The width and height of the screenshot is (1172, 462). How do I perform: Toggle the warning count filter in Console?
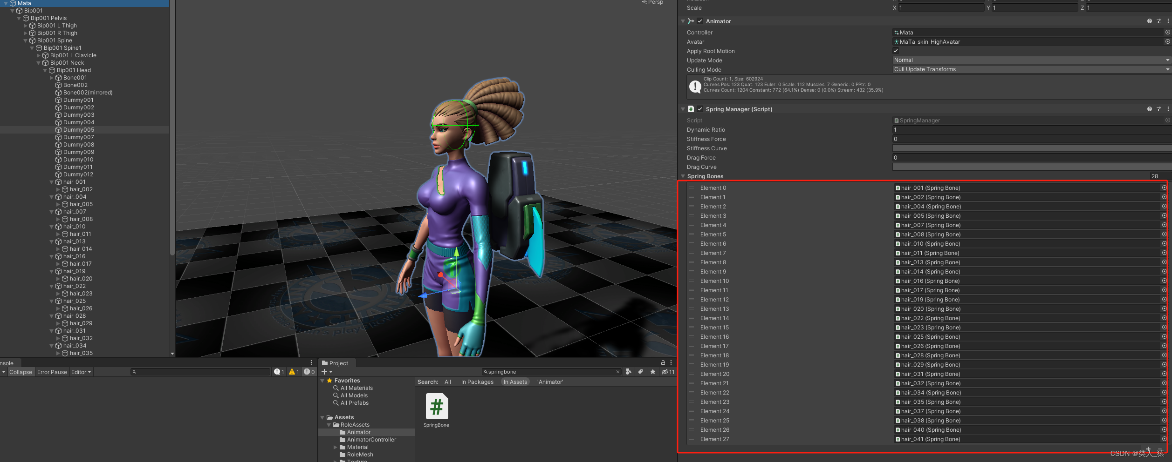(292, 372)
